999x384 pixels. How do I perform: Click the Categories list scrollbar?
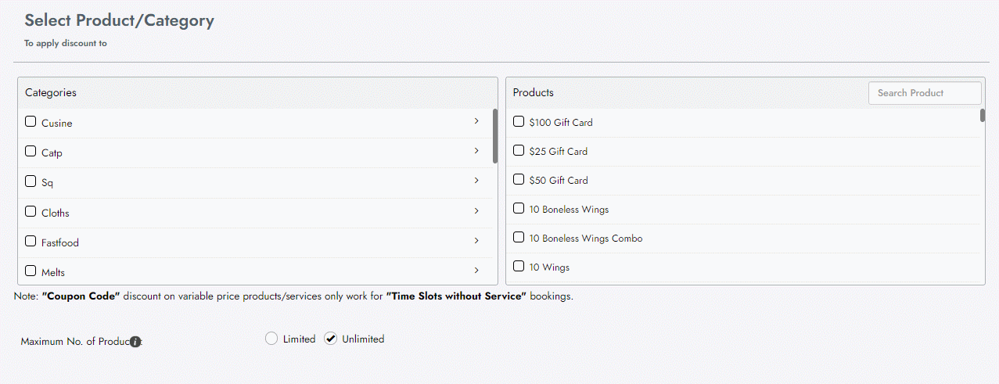tap(495, 136)
